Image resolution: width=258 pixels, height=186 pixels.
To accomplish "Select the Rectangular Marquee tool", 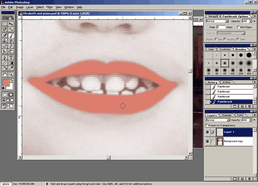I will tap(5, 24).
